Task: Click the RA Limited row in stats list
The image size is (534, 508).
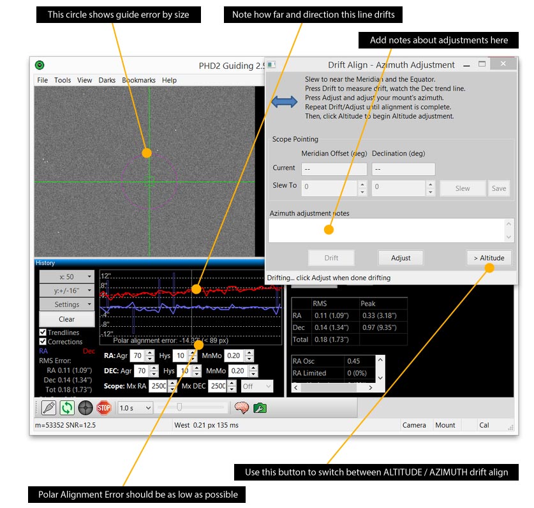Action: [334, 373]
